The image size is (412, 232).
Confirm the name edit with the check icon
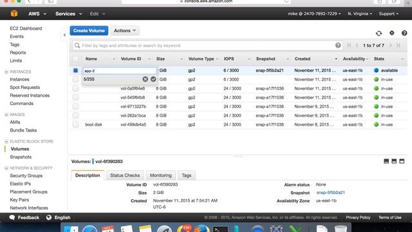pyautogui.click(x=153, y=79)
